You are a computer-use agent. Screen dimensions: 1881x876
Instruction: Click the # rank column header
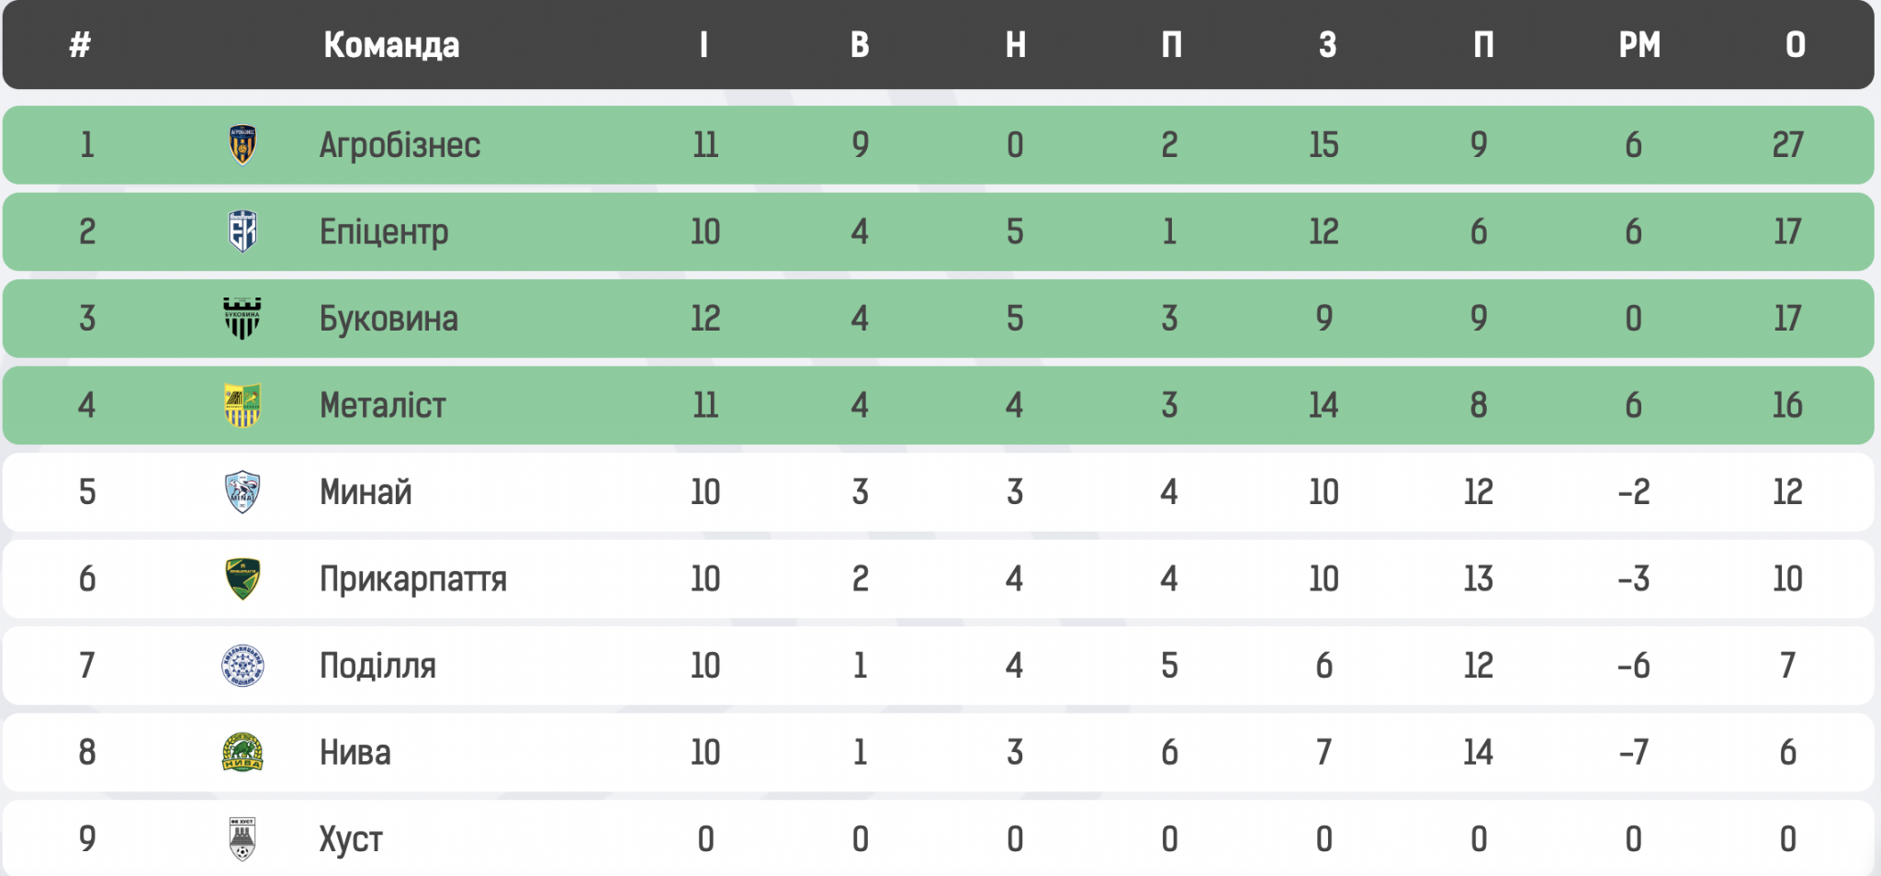tap(81, 45)
